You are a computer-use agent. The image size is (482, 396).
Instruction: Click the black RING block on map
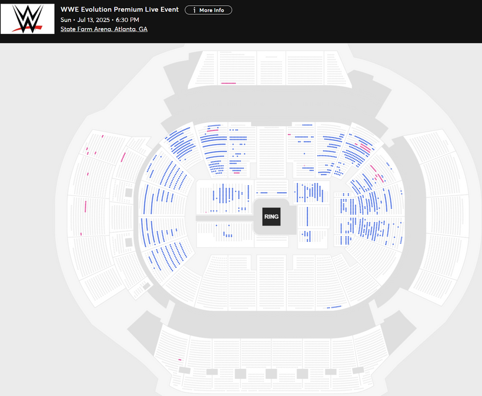(x=271, y=217)
